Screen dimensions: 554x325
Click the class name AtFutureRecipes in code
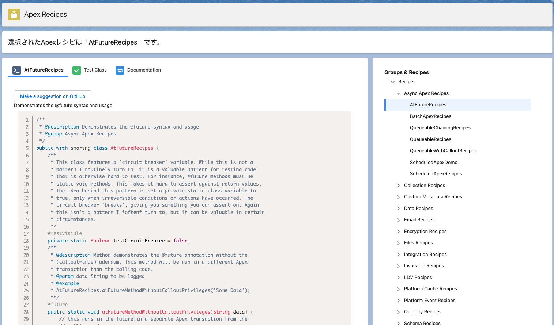pos(132,148)
